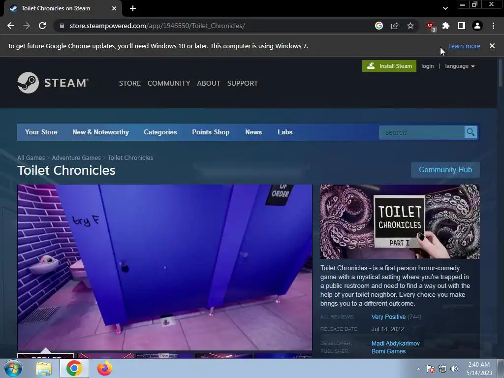Navigate to COMMUNITY in header
504x378 pixels.
(169, 83)
